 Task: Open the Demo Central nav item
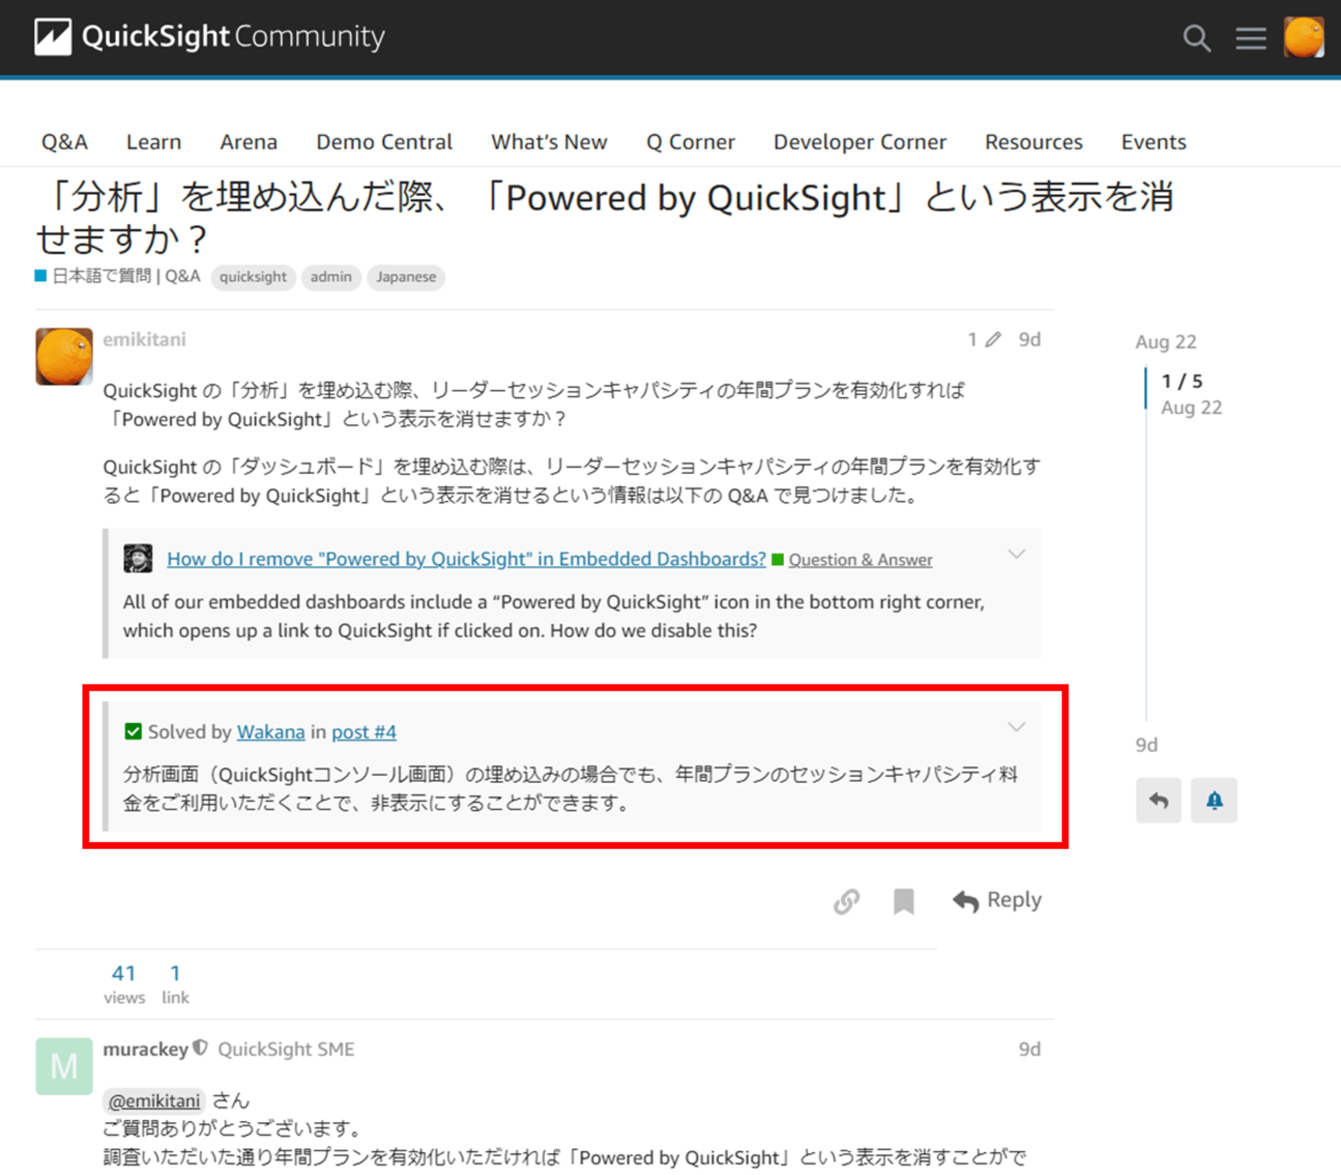384,142
